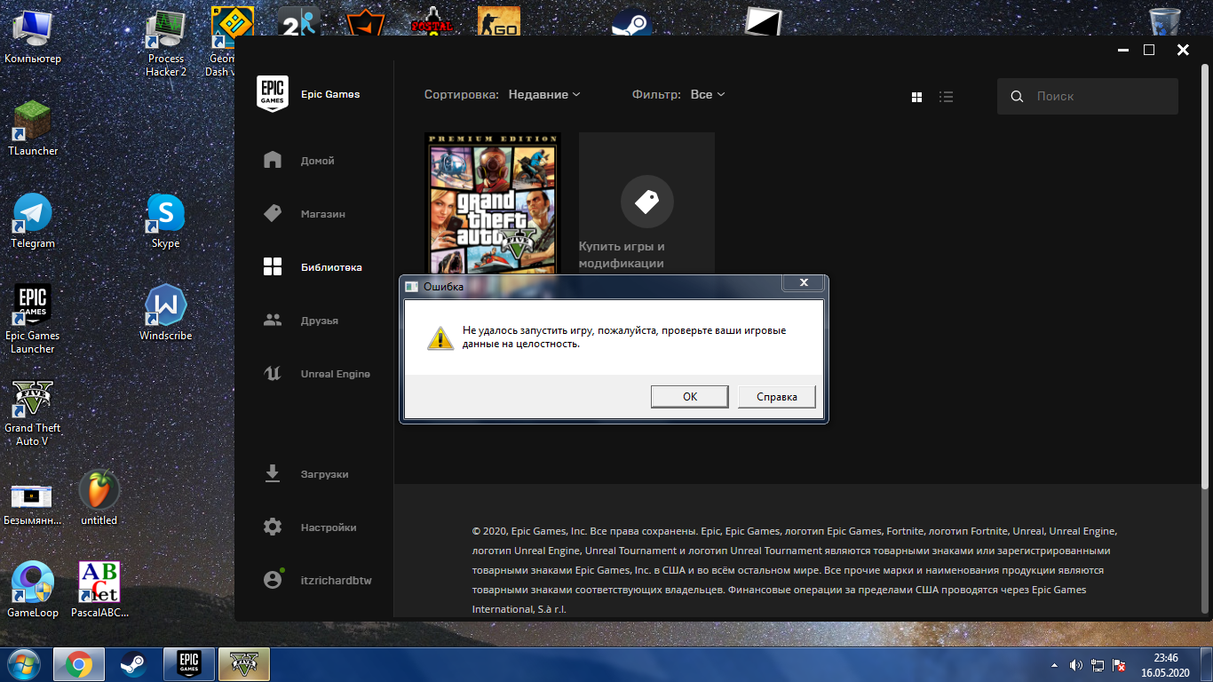Open the Windows Start menu
Image resolution: width=1213 pixels, height=682 pixels.
click(x=23, y=664)
